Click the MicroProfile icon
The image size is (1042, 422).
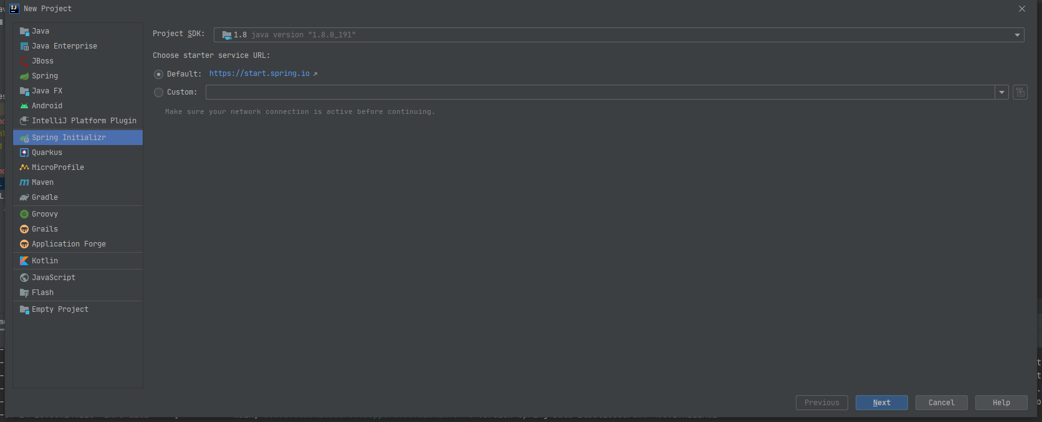24,167
